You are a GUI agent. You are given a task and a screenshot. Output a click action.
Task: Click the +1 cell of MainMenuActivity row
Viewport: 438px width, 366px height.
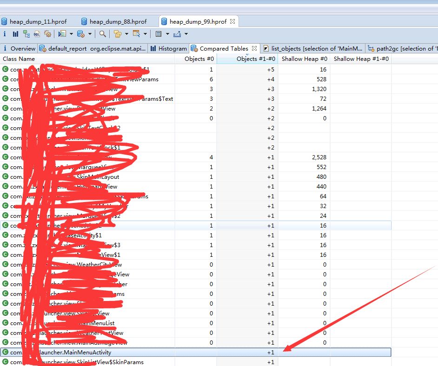click(x=271, y=353)
